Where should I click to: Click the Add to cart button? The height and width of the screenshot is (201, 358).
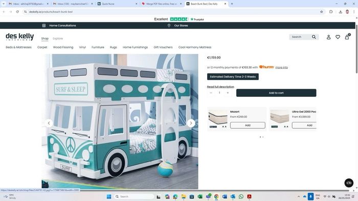pyautogui.click(x=276, y=93)
